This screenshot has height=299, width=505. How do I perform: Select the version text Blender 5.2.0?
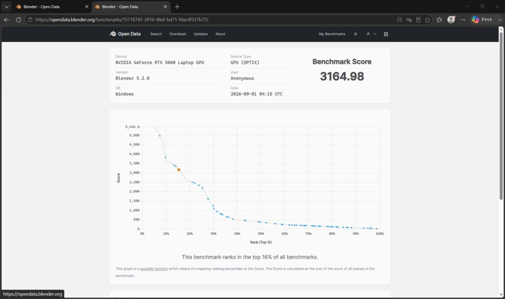tap(132, 78)
